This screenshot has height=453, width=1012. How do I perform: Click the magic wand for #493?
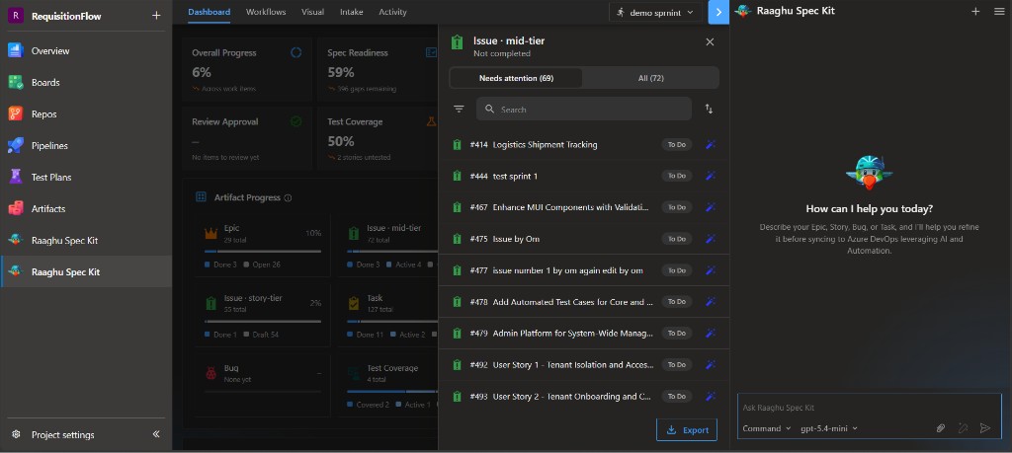(x=711, y=397)
